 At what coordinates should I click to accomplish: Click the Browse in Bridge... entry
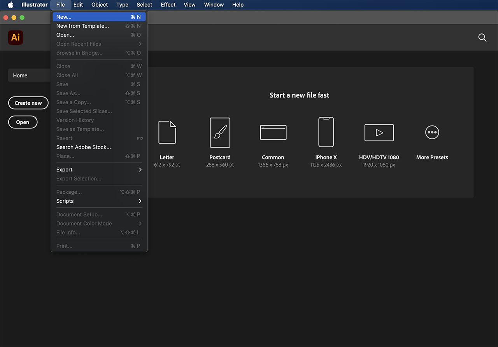[x=99, y=53]
